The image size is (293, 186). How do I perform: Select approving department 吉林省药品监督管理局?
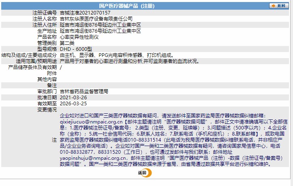84,92
